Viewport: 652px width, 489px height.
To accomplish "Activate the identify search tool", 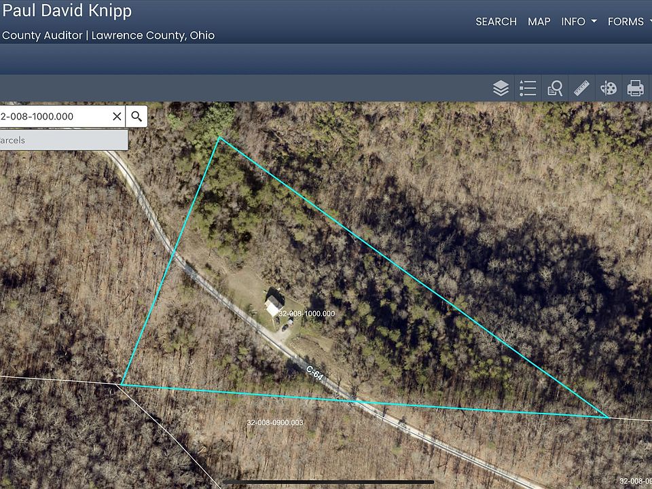I will point(555,88).
